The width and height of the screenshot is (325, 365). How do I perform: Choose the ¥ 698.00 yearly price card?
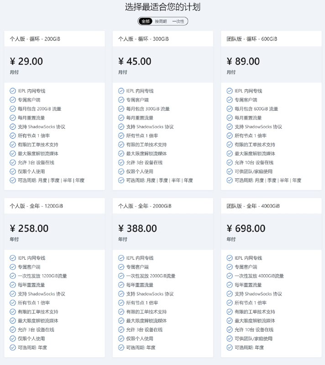pos(271,232)
